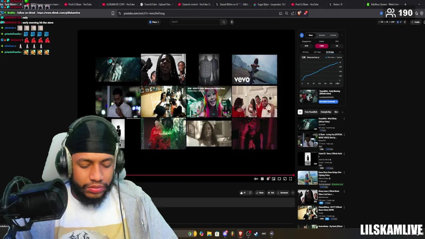Open options for Money team video
The image size is (425, 239).
tap(344, 192)
